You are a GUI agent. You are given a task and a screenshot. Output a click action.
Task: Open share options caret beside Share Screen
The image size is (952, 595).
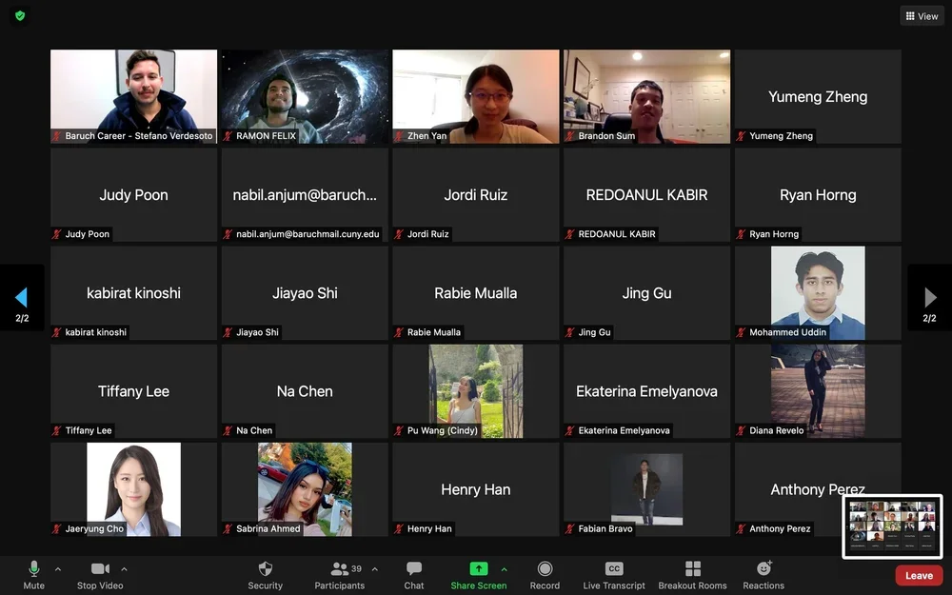(504, 569)
